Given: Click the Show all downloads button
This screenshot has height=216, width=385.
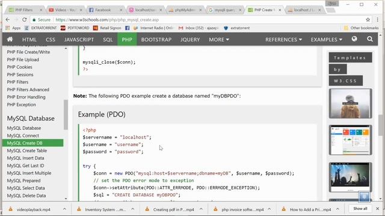Looking at the screenshot, I should tap(360, 209).
